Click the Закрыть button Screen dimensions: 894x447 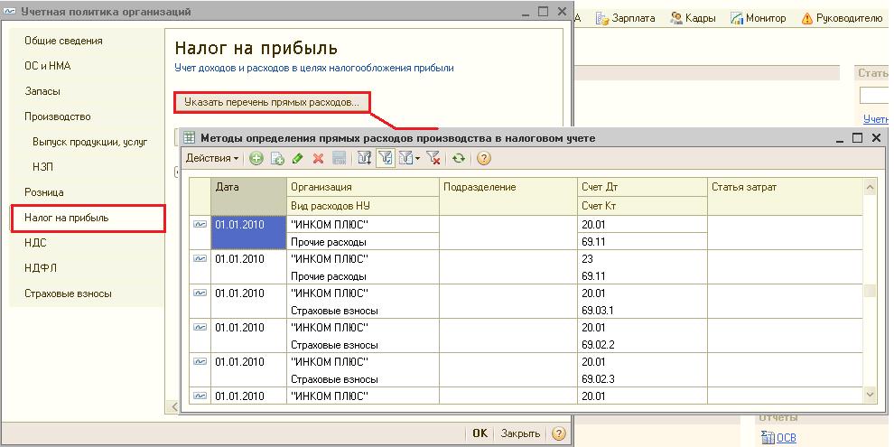[520, 433]
